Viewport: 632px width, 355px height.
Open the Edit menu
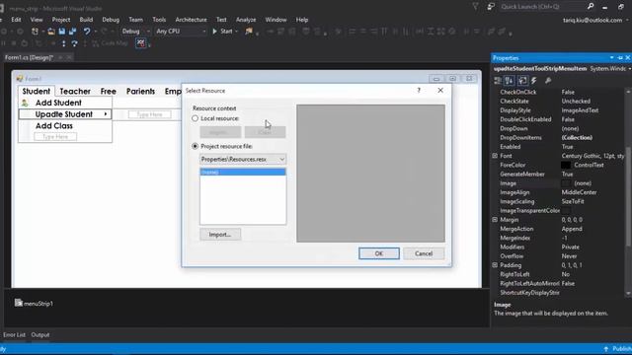tap(16, 20)
